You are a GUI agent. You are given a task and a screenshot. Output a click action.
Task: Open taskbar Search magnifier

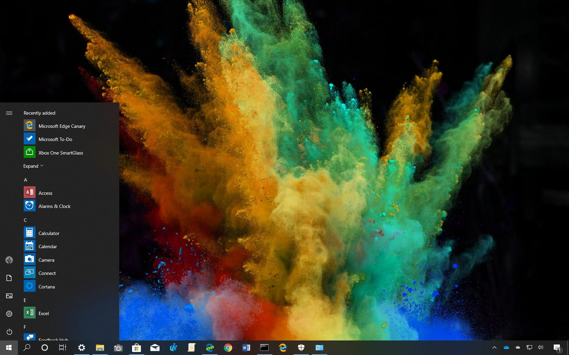(27, 348)
